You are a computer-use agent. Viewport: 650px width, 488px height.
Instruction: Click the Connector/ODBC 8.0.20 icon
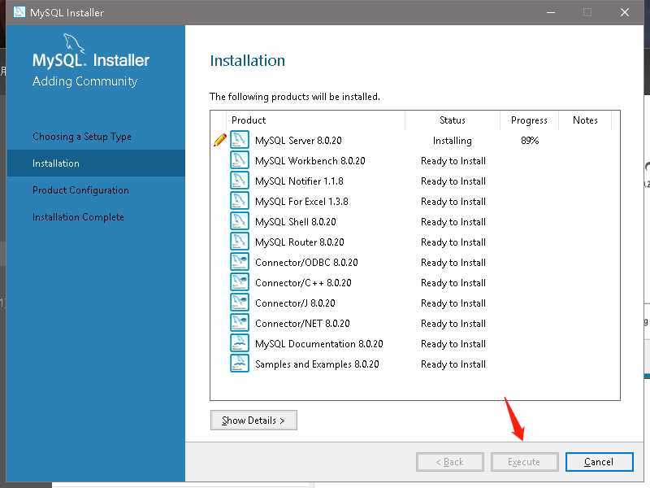tap(240, 262)
